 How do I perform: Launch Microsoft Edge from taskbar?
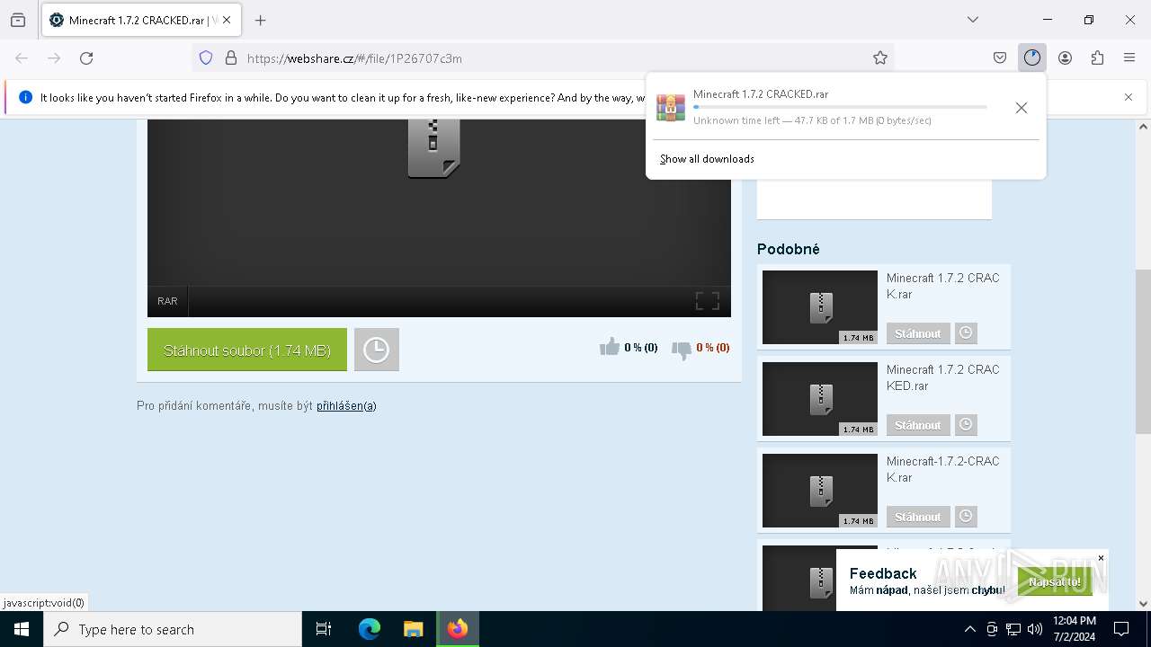[370, 629]
